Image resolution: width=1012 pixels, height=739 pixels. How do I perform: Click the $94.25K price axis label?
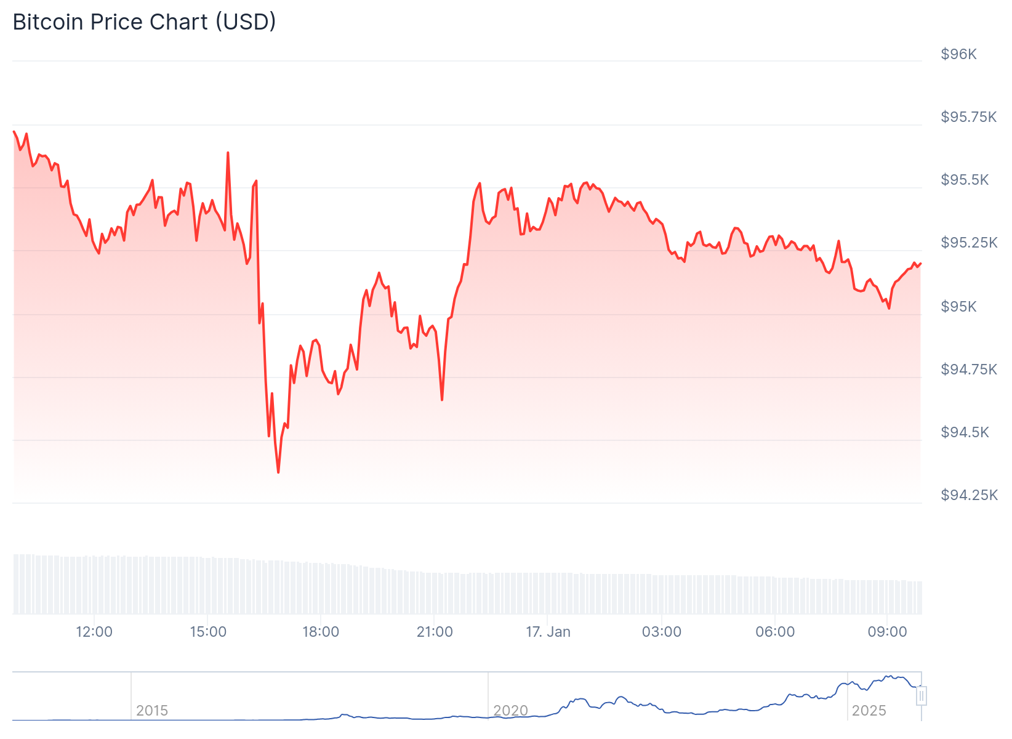coord(969,495)
